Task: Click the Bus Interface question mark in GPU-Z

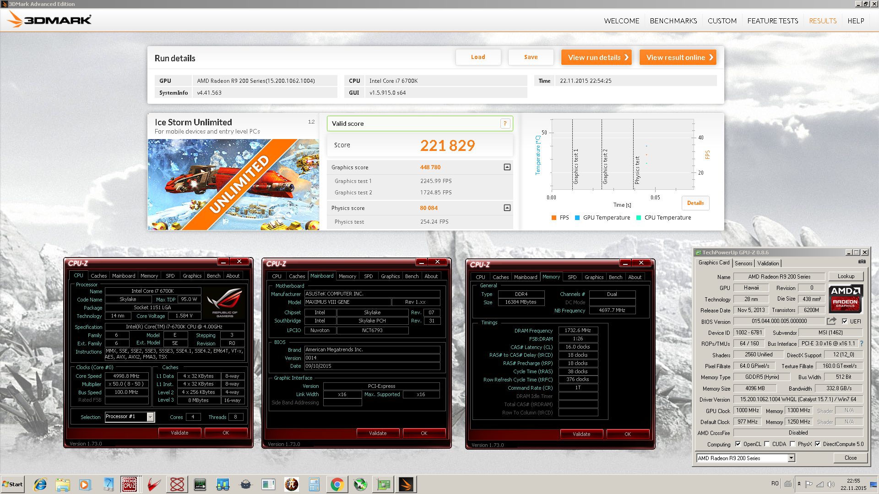Action: point(861,344)
